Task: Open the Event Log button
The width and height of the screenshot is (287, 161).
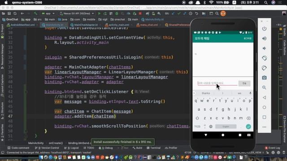Action: tap(272, 148)
